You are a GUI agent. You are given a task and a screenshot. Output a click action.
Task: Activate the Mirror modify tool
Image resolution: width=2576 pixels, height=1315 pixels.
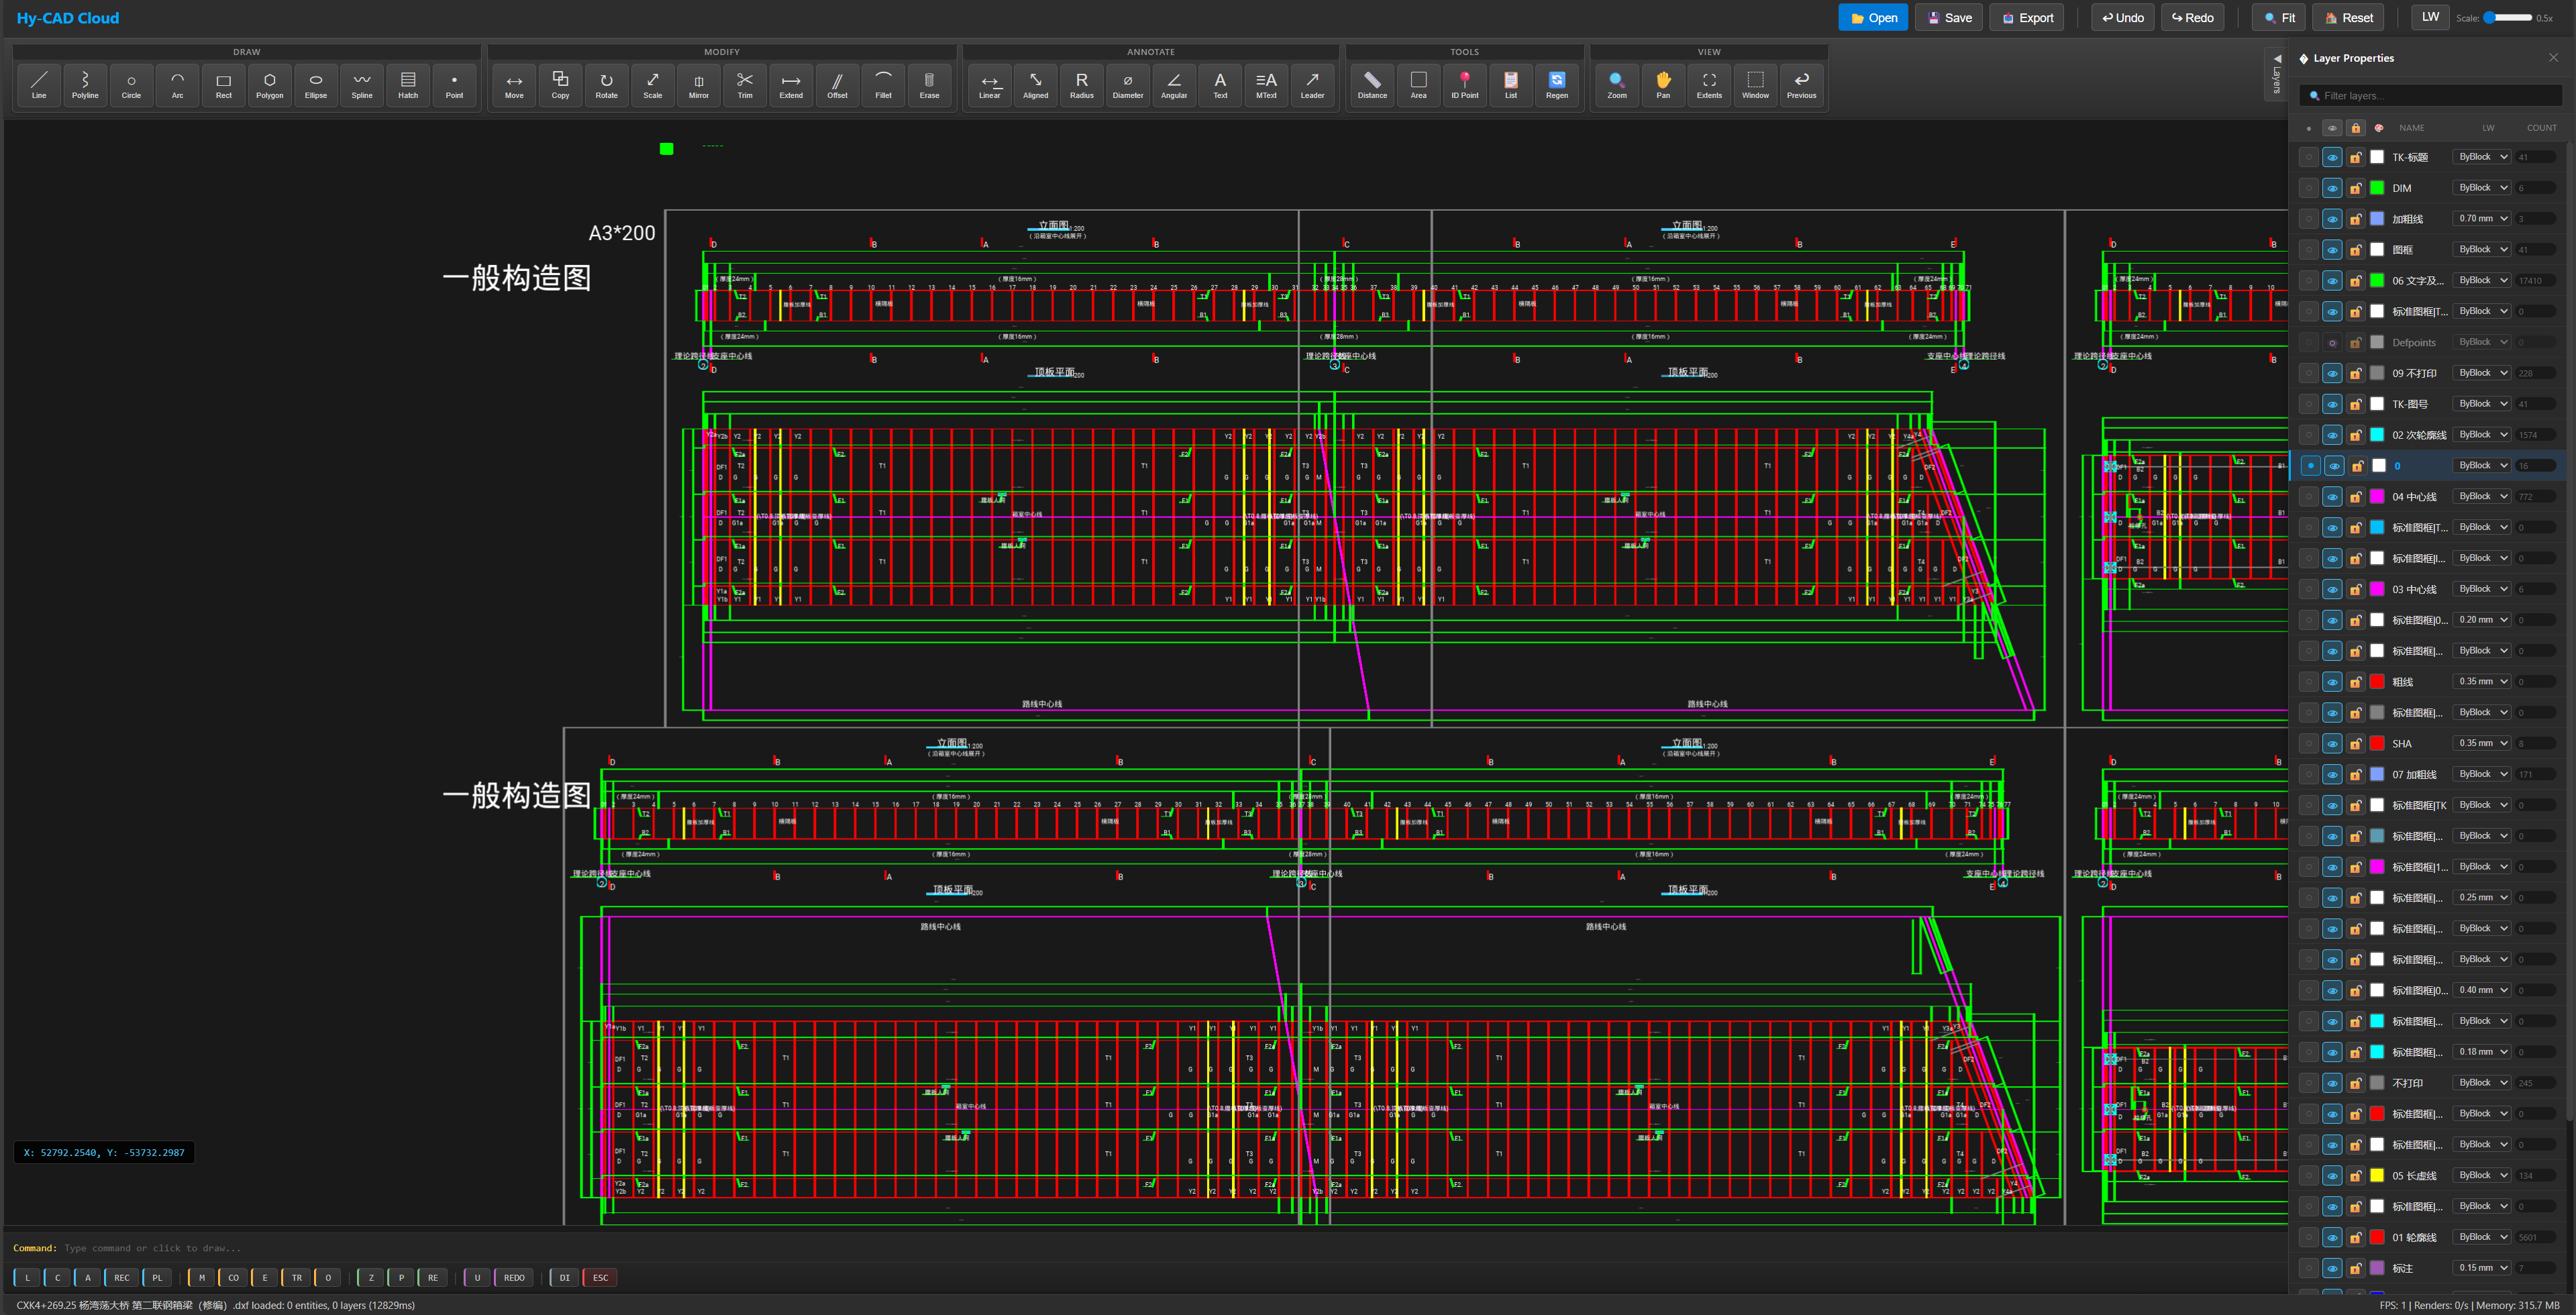698,84
